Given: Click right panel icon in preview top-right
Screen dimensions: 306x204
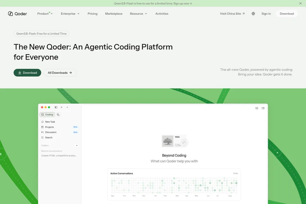Looking at the screenshot, I should pos(263,108).
